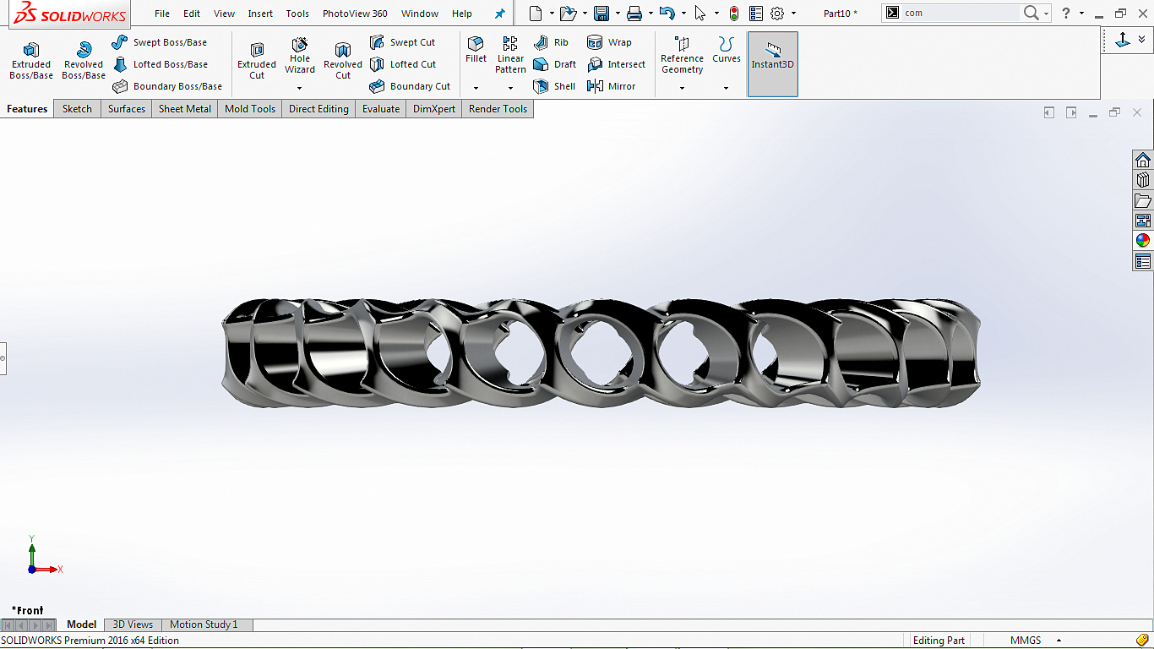Viewport: 1154px width, 649px height.
Task: Click the Reference Geometry tool
Action: (x=682, y=56)
